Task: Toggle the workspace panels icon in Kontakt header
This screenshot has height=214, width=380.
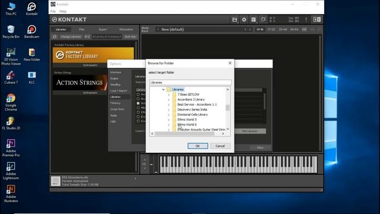Action: pos(254,20)
